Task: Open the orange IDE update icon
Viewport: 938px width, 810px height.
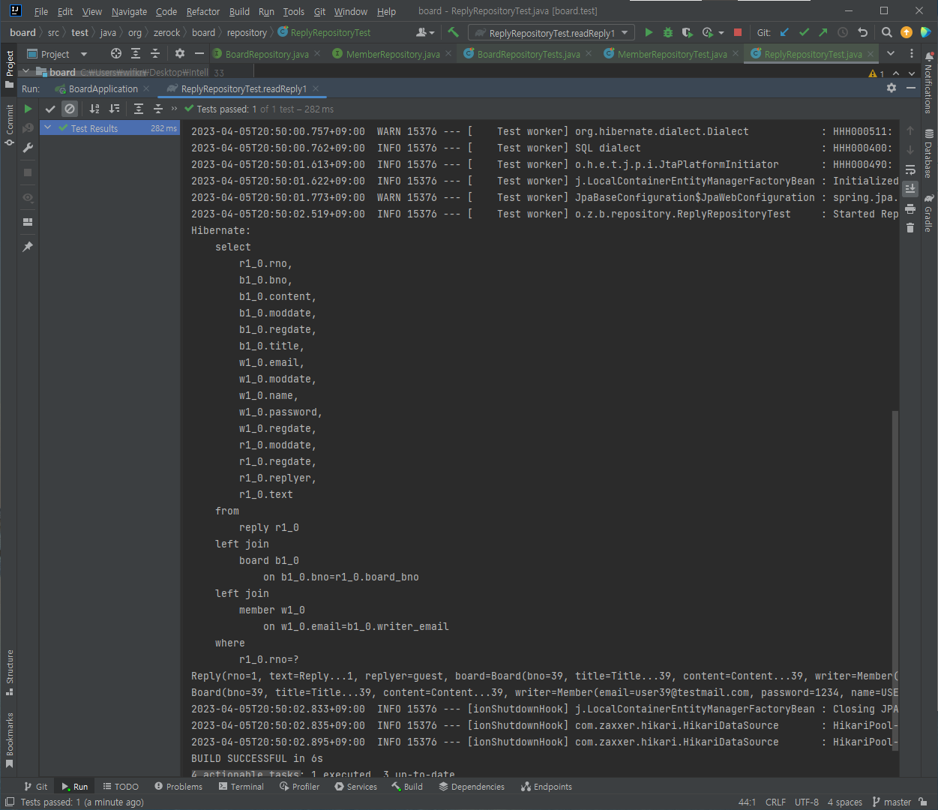Action: 907,32
